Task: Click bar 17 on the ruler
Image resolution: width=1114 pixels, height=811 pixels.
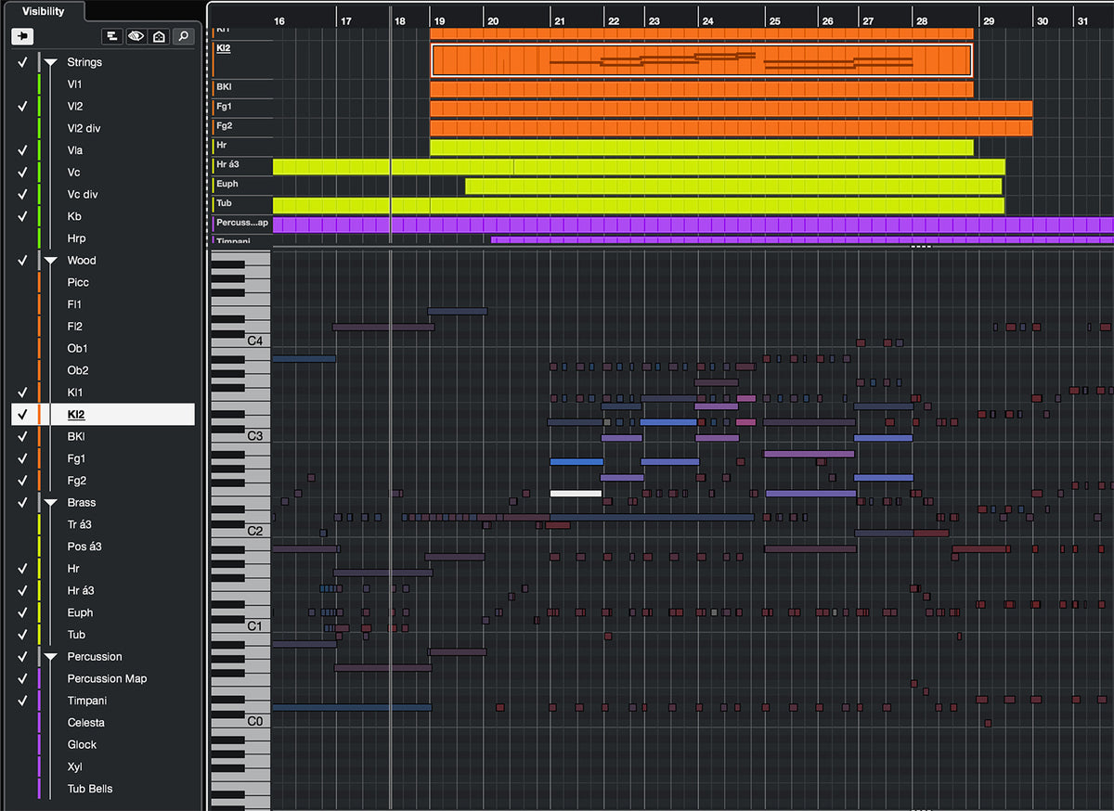Action: (344, 20)
